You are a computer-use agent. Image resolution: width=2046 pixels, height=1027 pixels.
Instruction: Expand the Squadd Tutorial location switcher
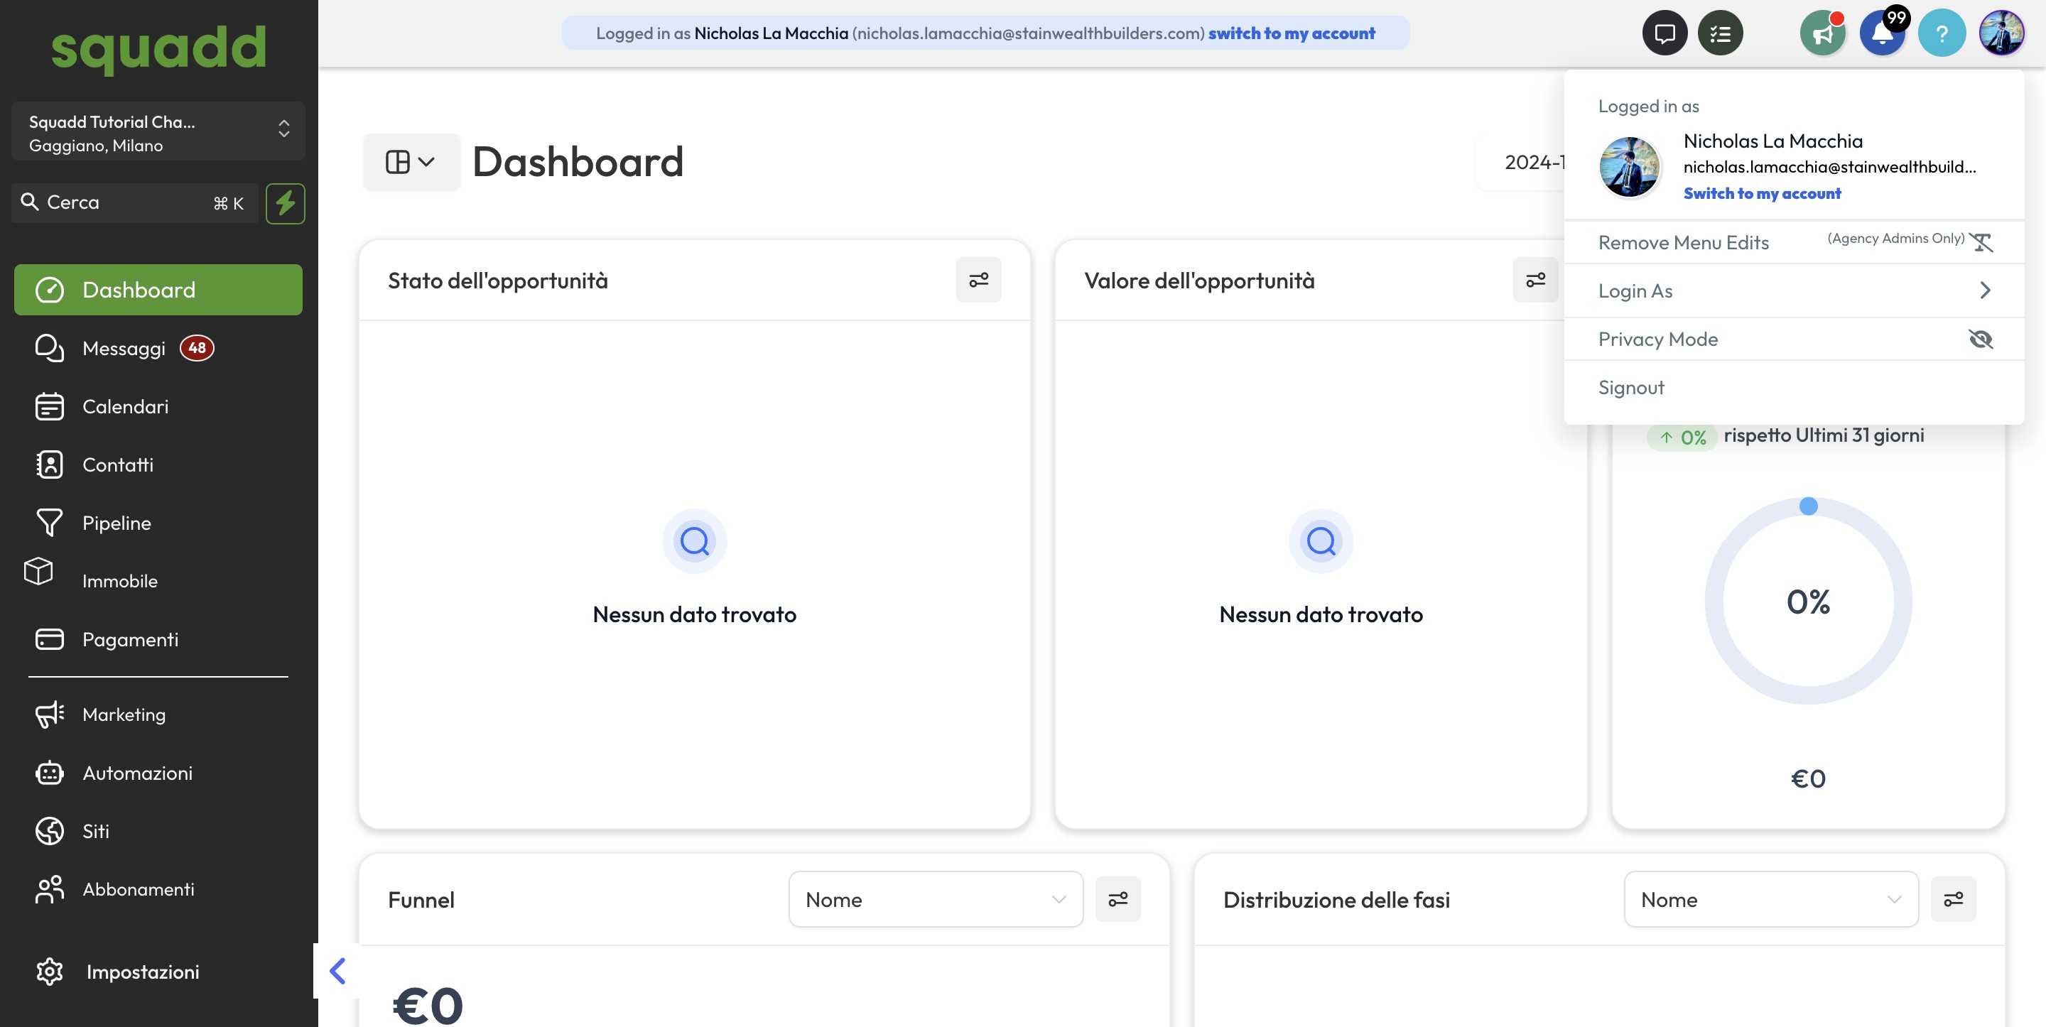[158, 133]
